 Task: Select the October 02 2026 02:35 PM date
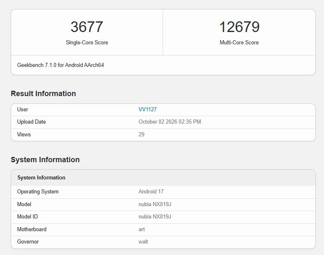(x=170, y=122)
